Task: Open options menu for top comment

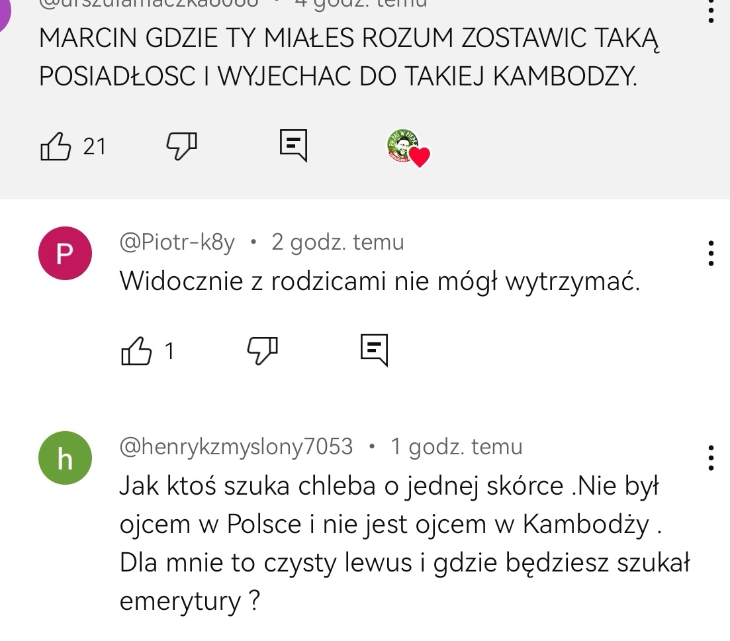Action: tap(711, 12)
